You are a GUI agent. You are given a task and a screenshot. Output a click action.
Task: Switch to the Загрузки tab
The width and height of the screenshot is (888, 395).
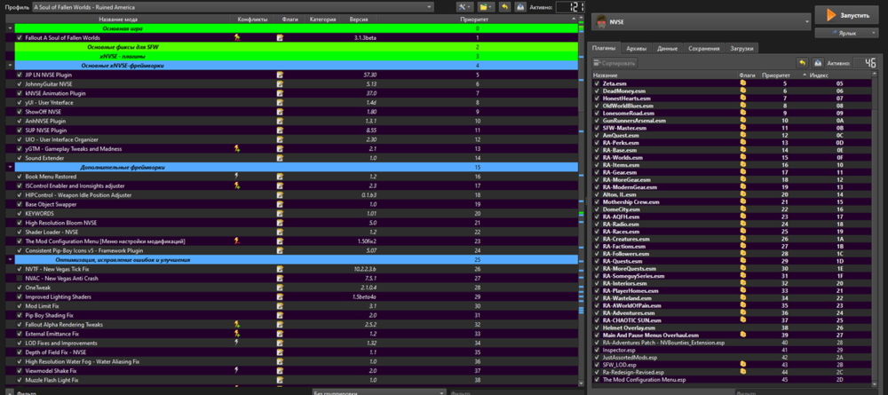(741, 48)
